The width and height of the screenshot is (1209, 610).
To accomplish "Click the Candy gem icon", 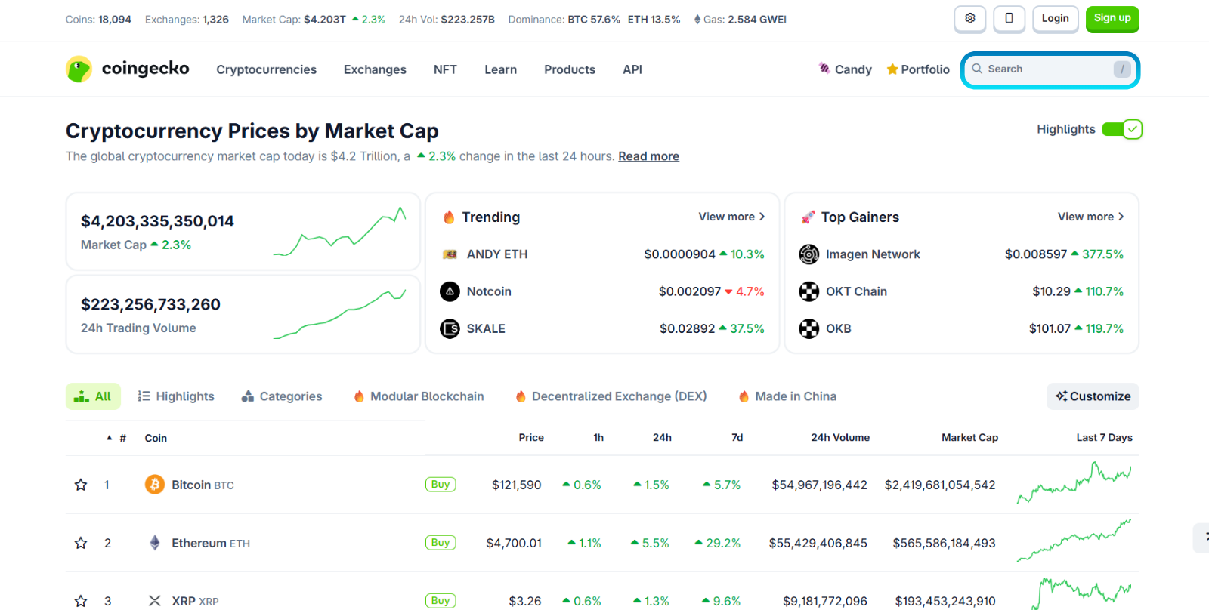I will [824, 69].
